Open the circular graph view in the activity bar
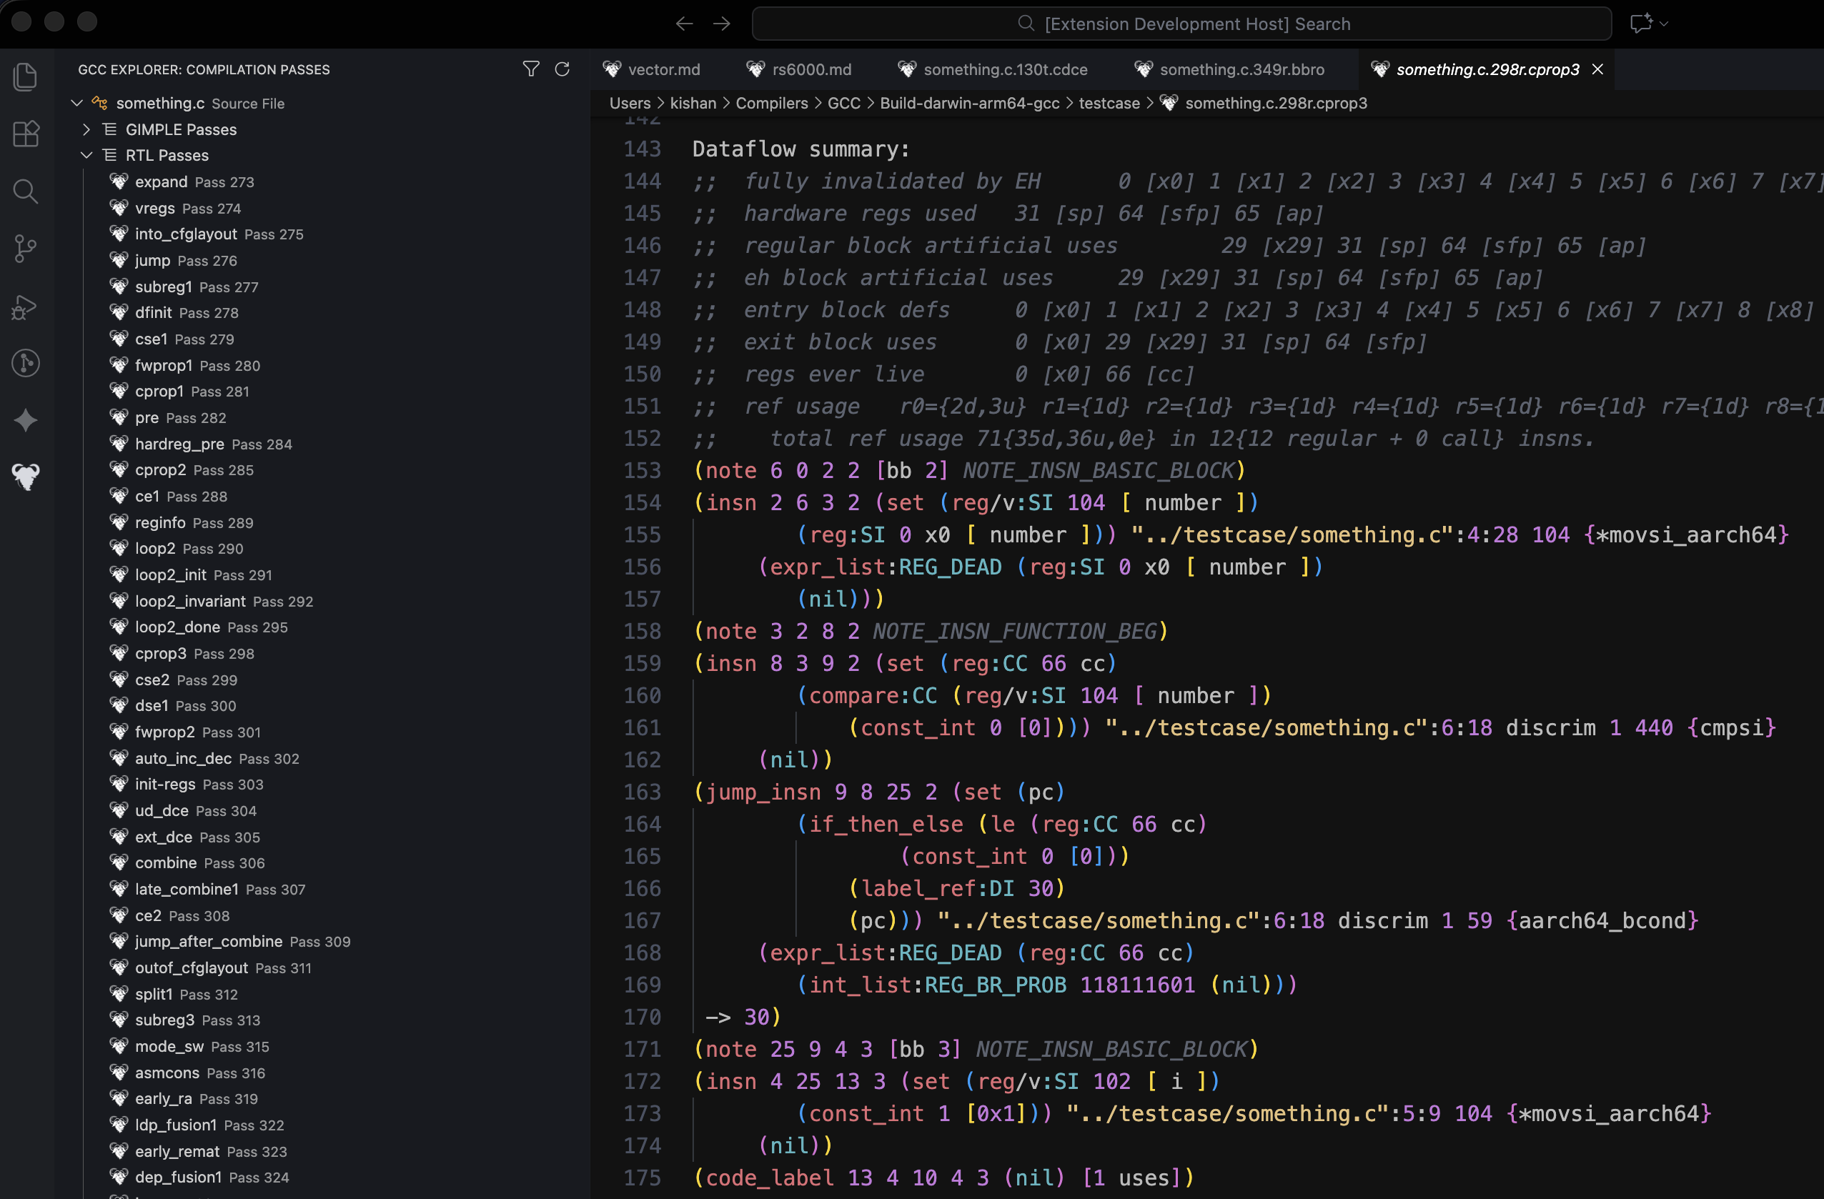This screenshot has height=1199, width=1824. (x=25, y=363)
